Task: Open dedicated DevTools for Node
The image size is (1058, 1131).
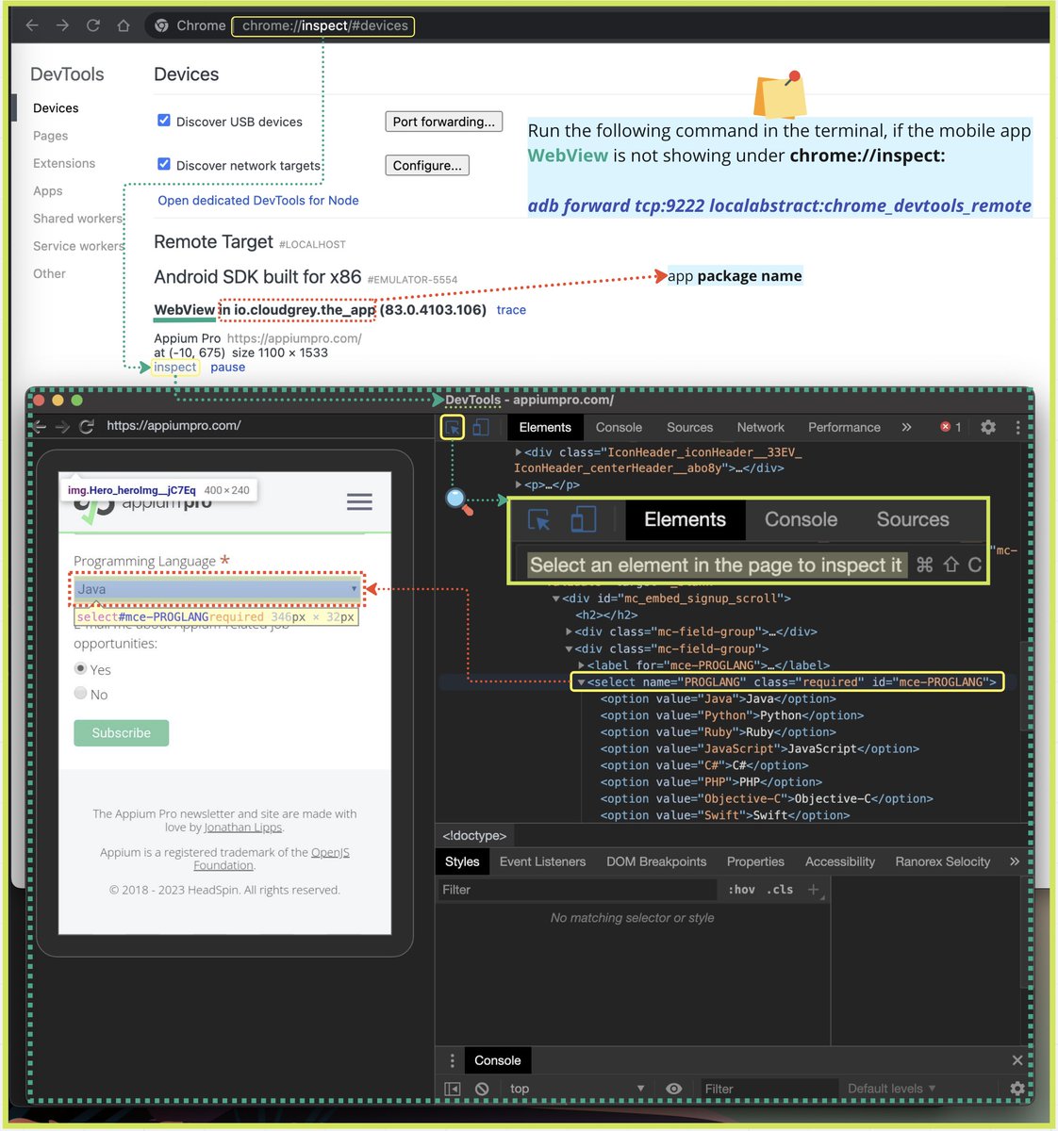Action: click(x=258, y=200)
